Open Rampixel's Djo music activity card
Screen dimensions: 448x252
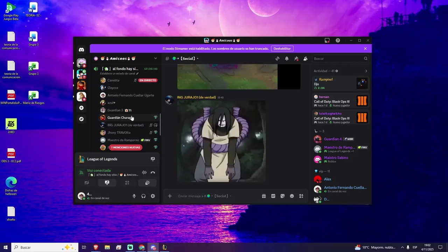tap(341, 84)
